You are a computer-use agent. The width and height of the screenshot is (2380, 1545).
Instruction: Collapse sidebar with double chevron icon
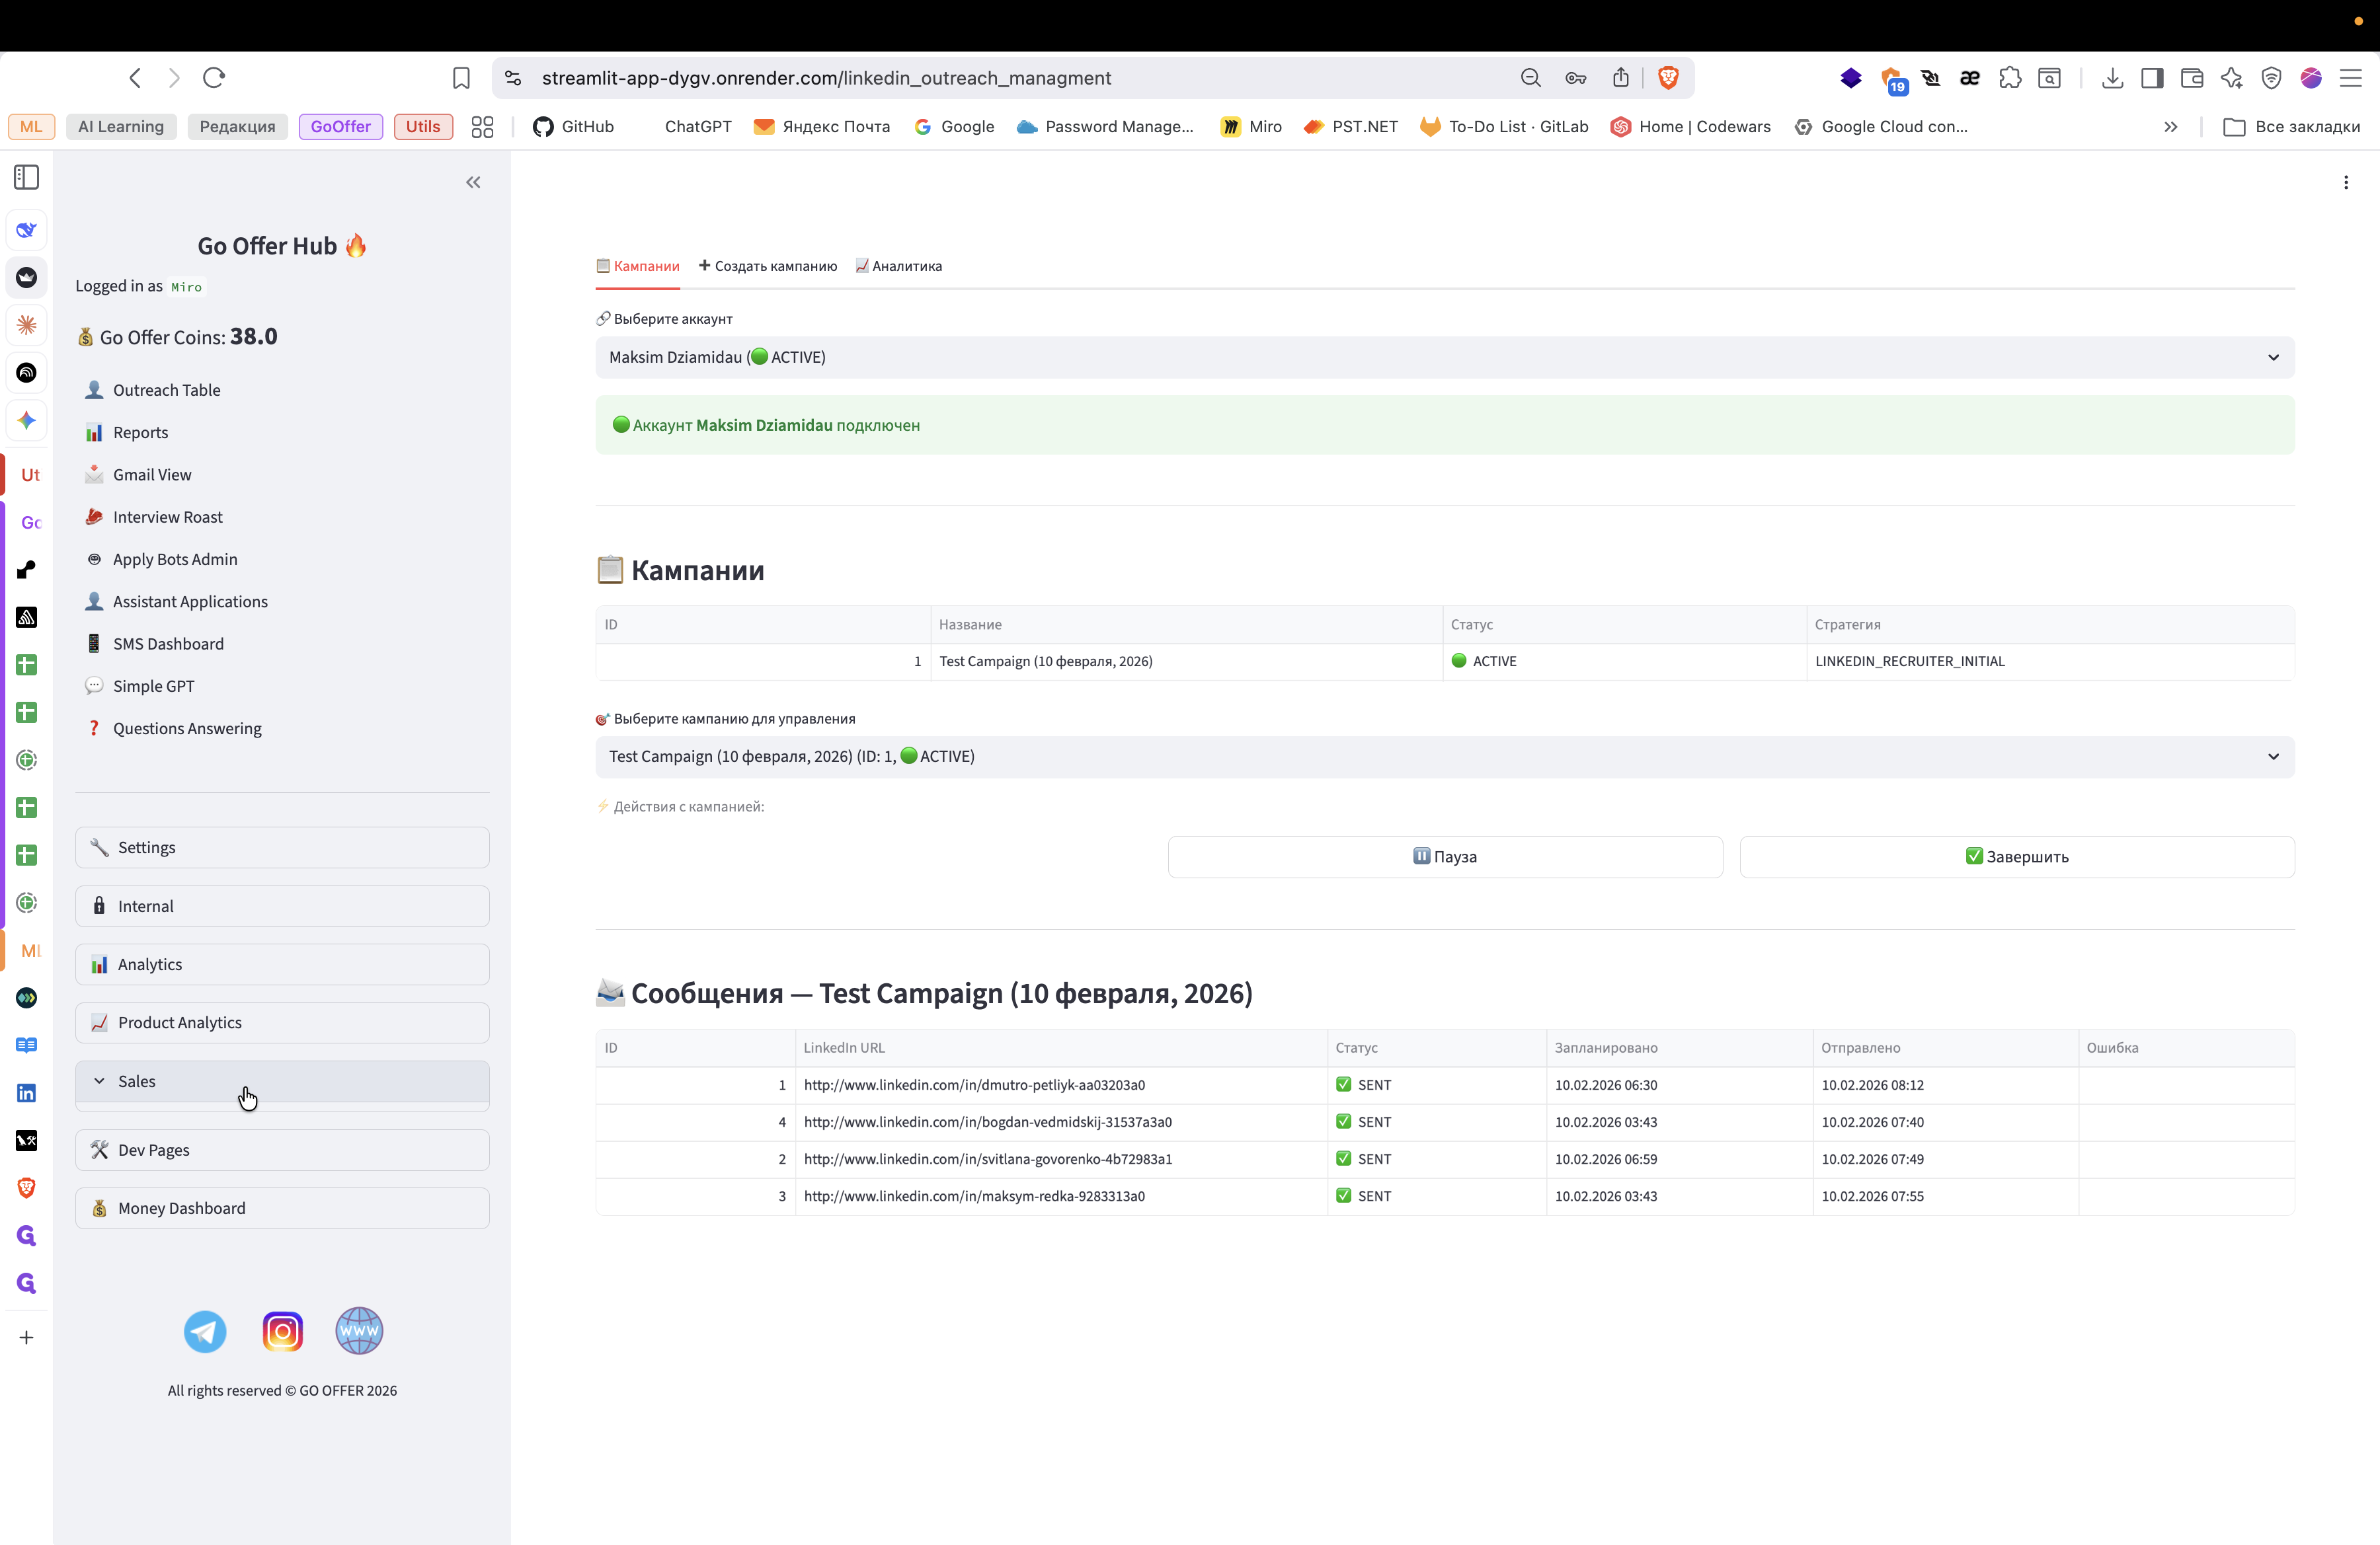pos(473,182)
